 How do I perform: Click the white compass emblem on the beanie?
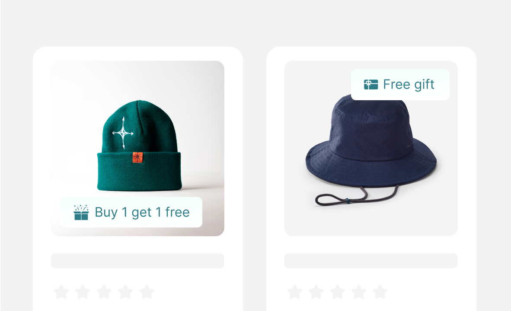(x=123, y=133)
